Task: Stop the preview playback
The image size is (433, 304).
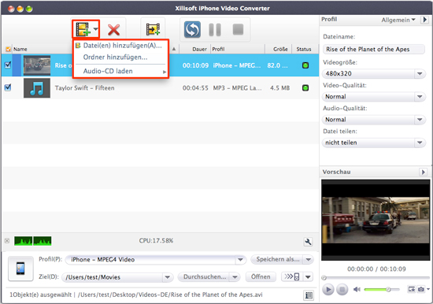Action: click(342, 289)
